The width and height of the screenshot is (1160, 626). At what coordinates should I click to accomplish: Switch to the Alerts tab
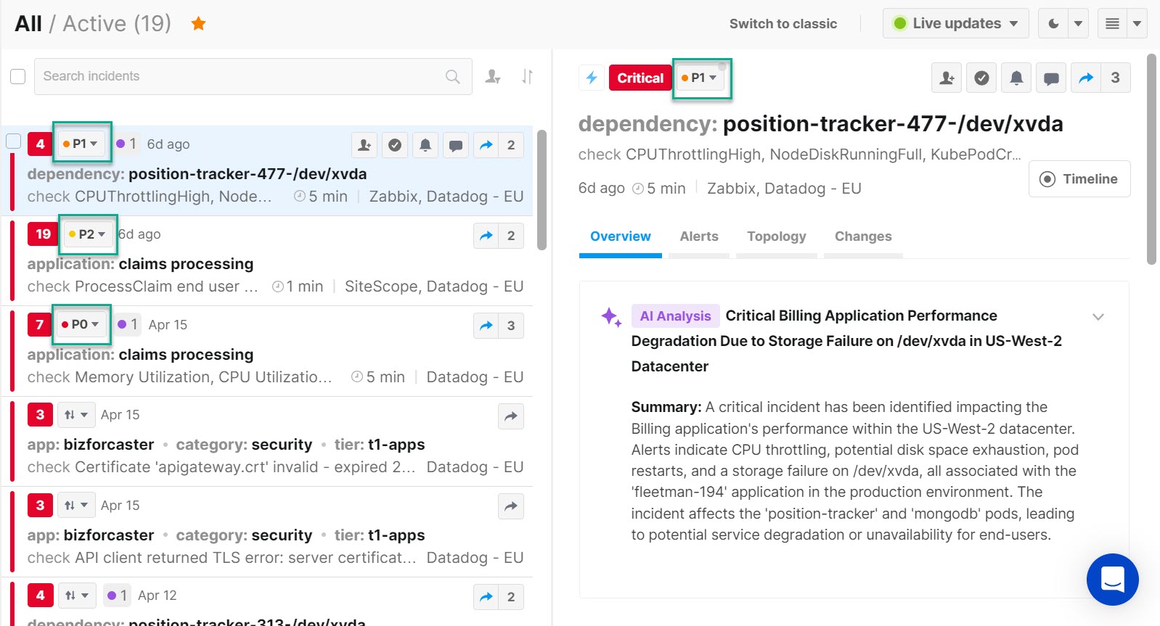coord(698,236)
